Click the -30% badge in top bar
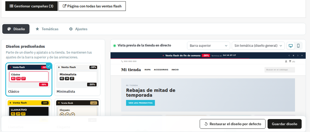This screenshot has width=310, height=132. click(x=206, y=55)
